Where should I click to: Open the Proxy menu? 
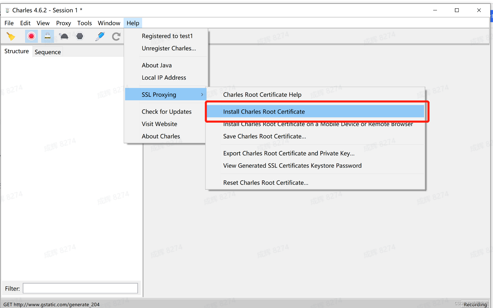63,23
